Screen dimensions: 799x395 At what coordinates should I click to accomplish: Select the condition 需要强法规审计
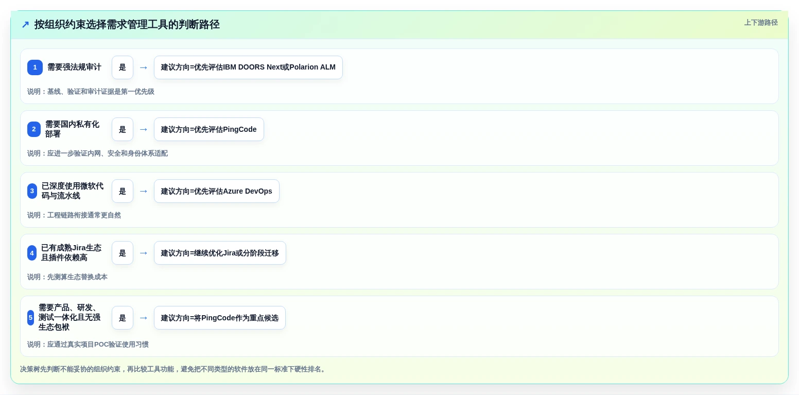click(x=74, y=67)
